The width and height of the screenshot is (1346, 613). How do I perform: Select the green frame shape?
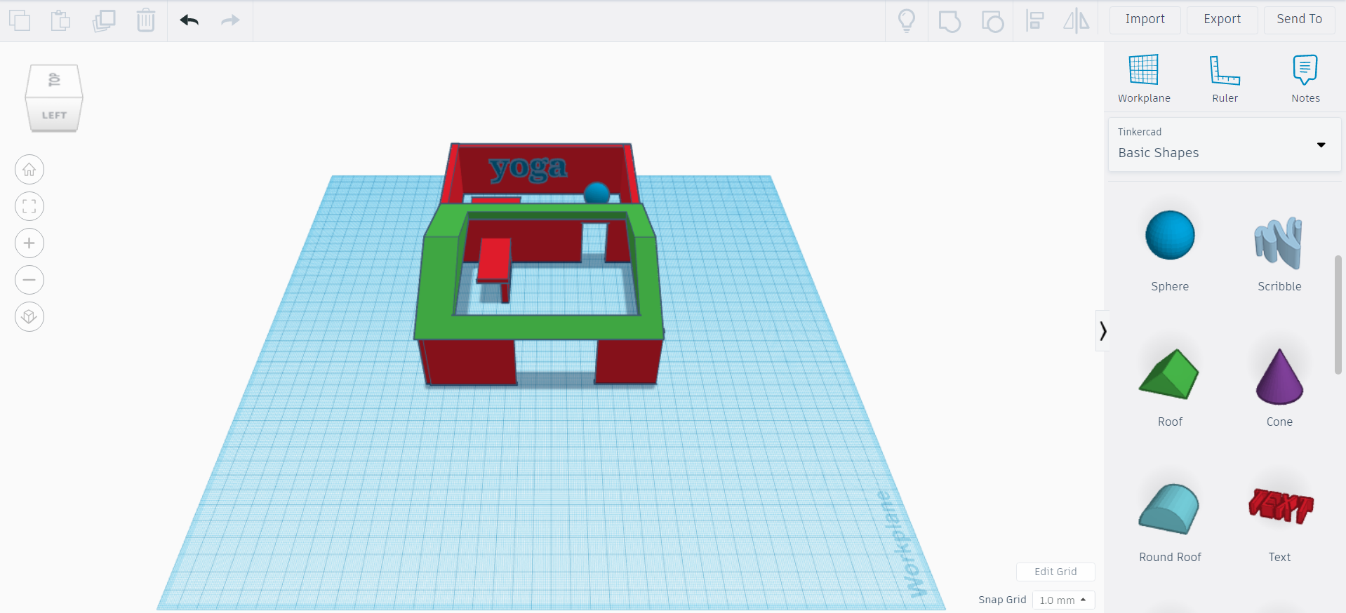pos(540,328)
